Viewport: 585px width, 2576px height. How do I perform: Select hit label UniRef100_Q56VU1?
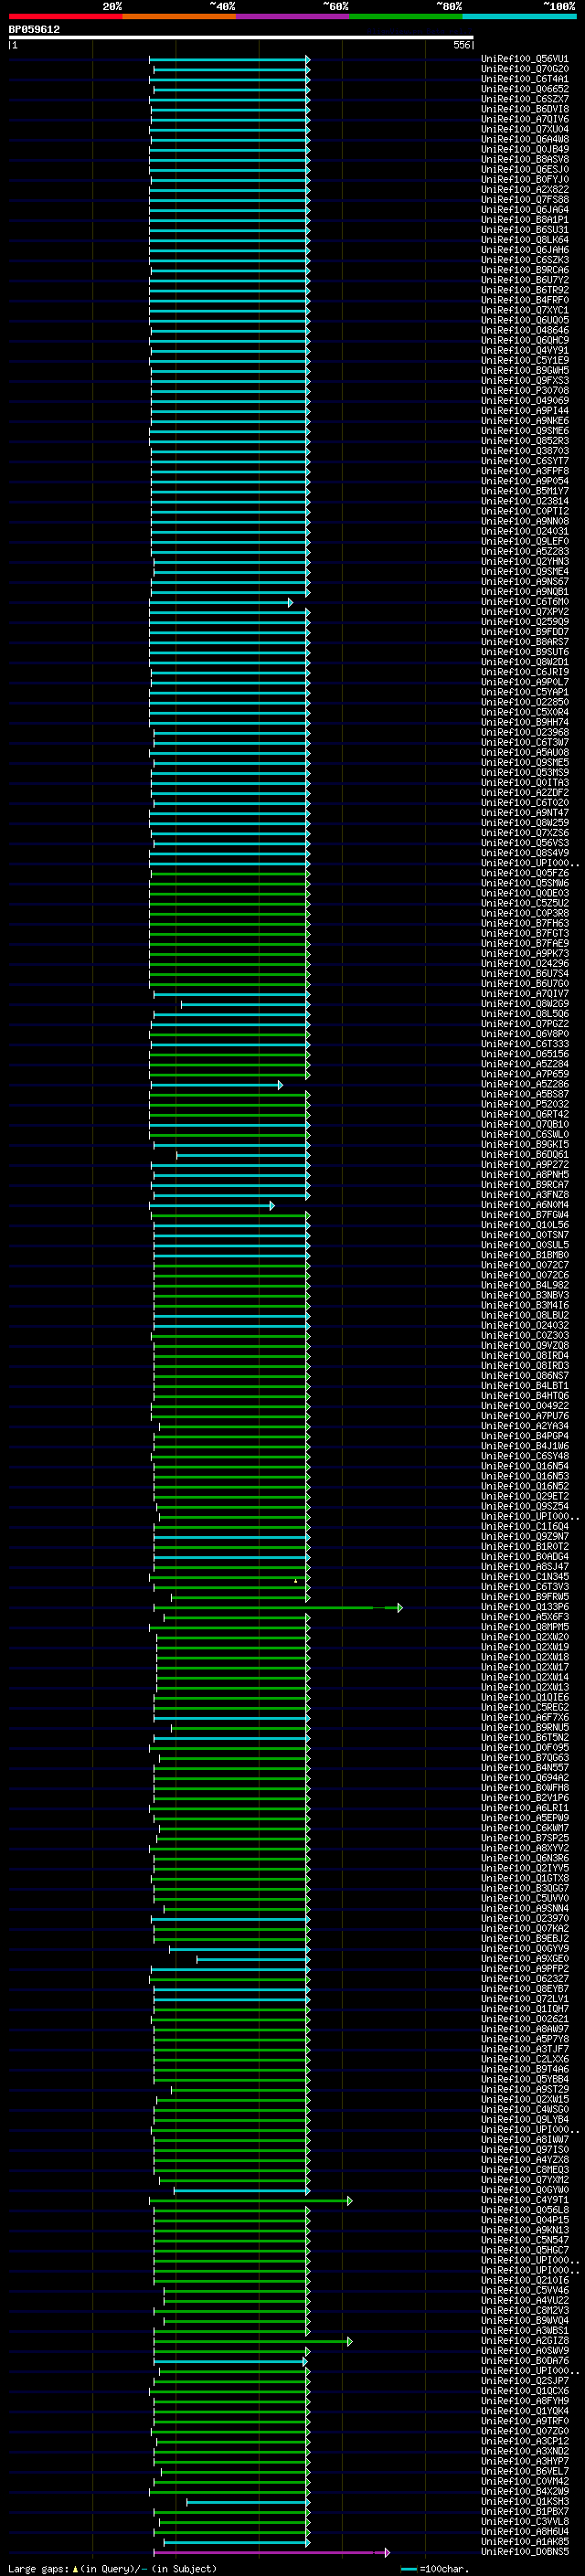(525, 59)
